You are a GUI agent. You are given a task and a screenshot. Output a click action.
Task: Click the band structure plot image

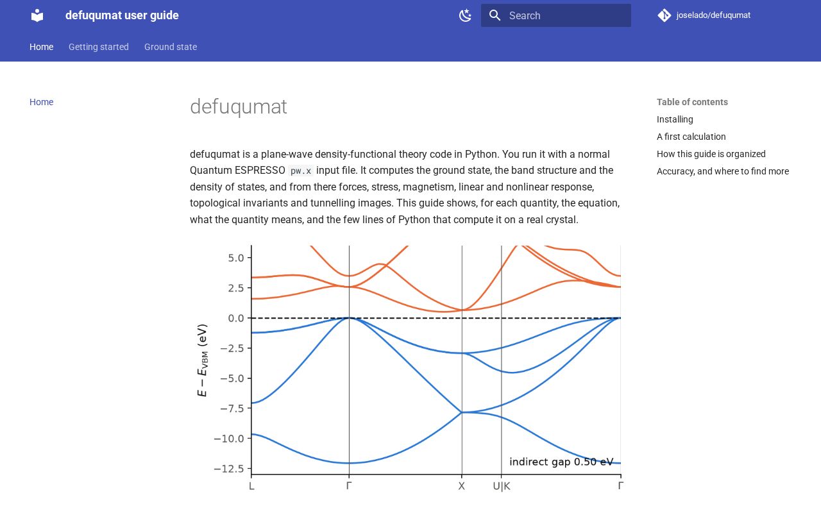pyautogui.click(x=405, y=369)
